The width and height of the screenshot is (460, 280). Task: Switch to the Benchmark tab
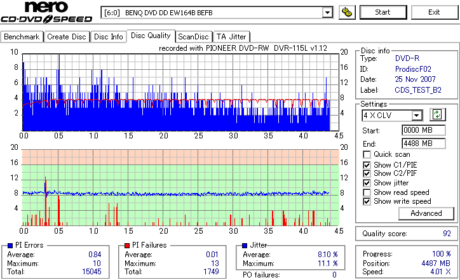point(22,37)
